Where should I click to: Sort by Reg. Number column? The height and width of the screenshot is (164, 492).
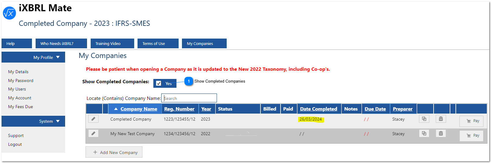click(x=179, y=109)
